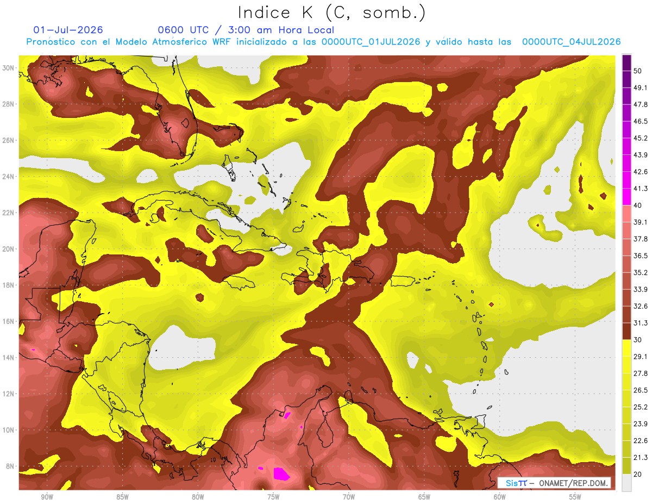652x504 pixels.
Task: Select the 37.8 value on the color scale
Action: click(x=641, y=239)
